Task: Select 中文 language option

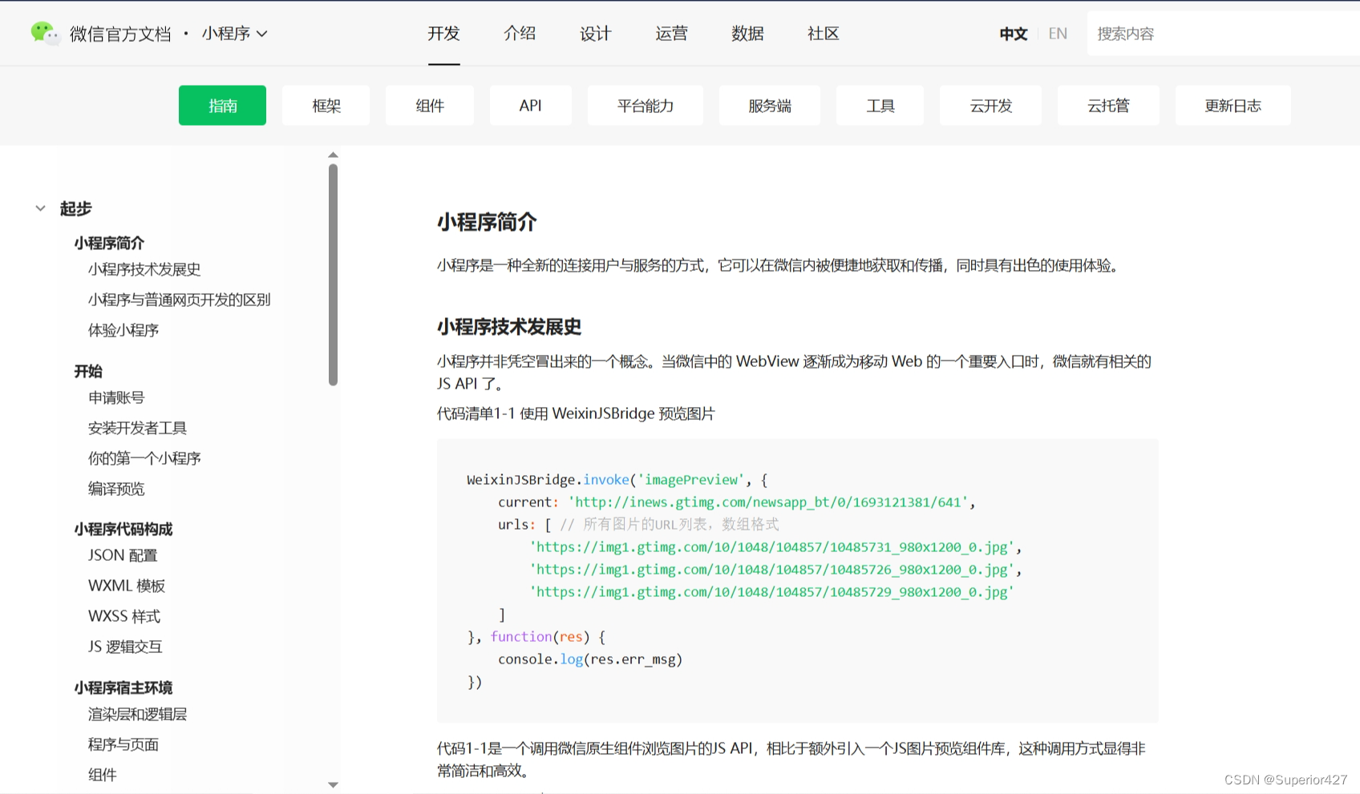Action: pos(1014,34)
